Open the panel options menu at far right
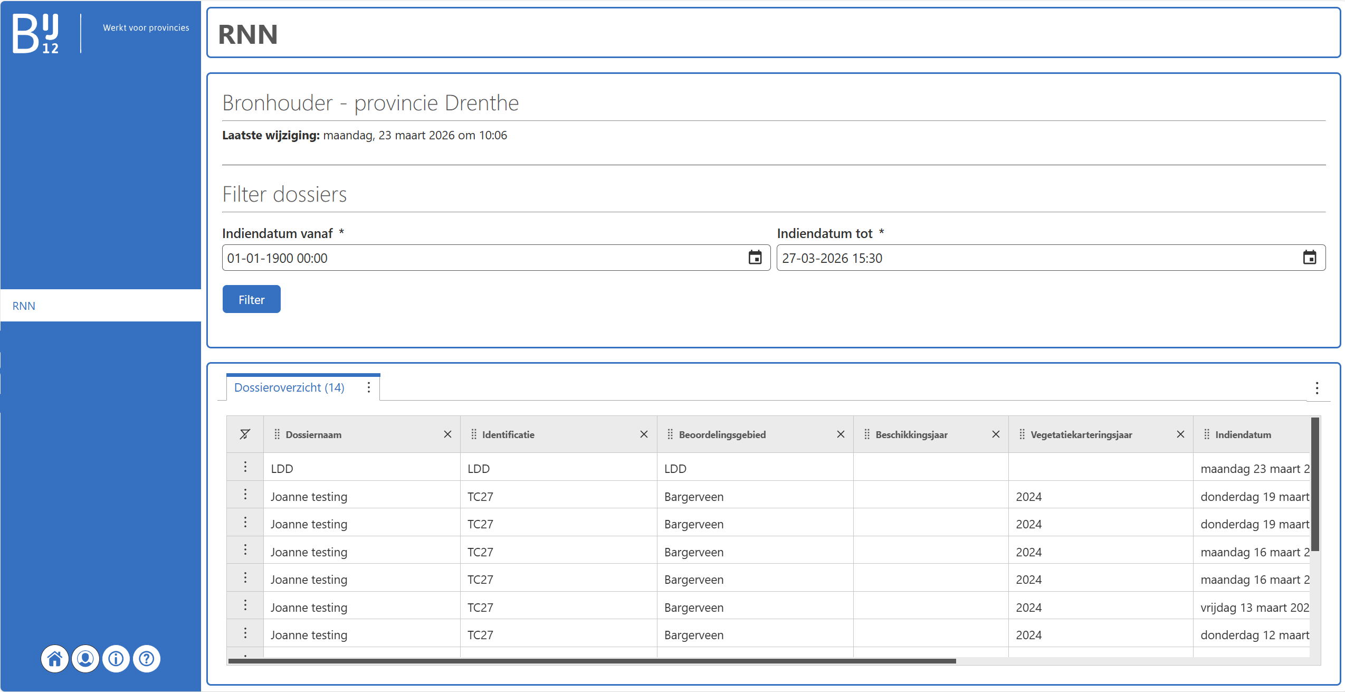 coord(1317,388)
